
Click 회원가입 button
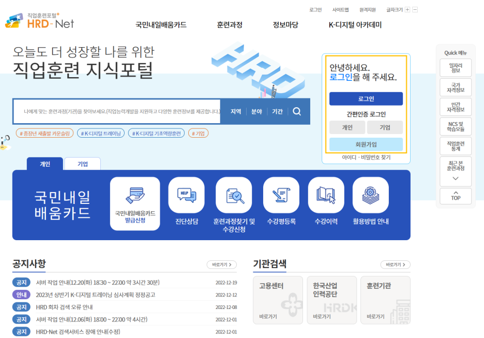[366, 144]
